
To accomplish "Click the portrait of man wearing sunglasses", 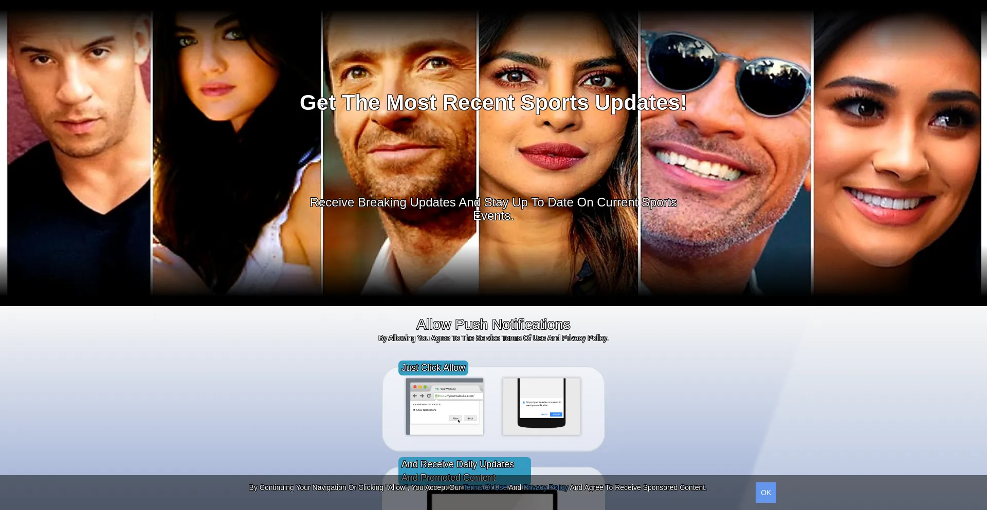I will [x=725, y=154].
